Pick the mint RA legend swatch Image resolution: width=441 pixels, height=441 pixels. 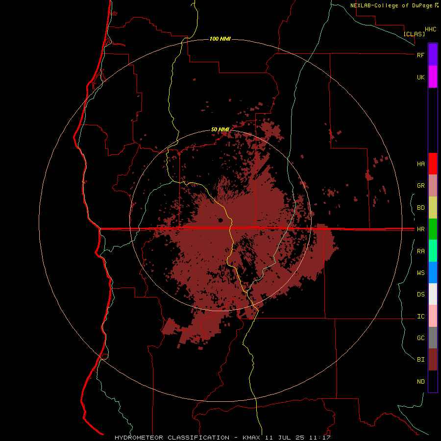coord(433,251)
